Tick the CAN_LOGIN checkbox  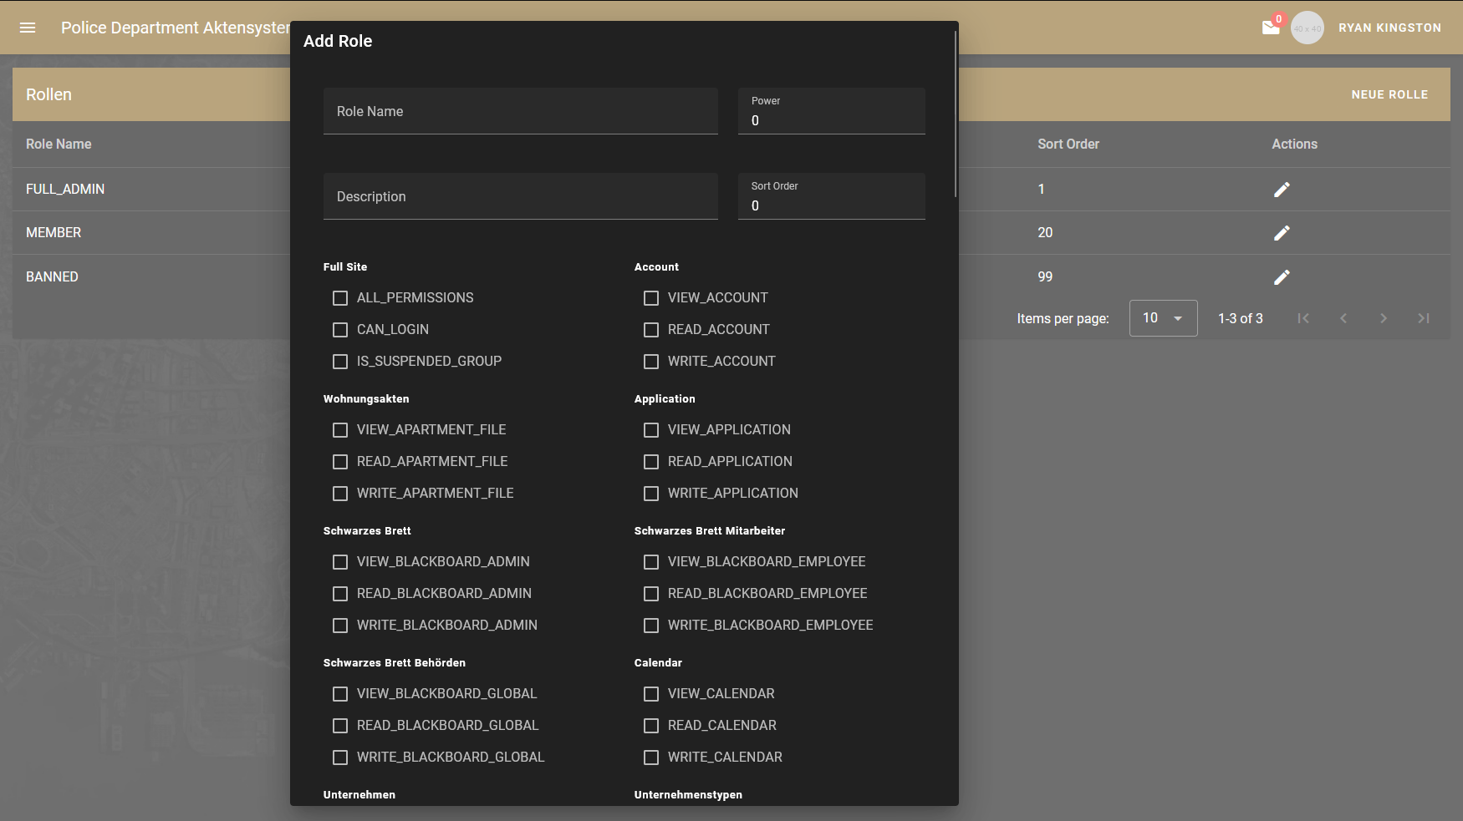coord(340,330)
